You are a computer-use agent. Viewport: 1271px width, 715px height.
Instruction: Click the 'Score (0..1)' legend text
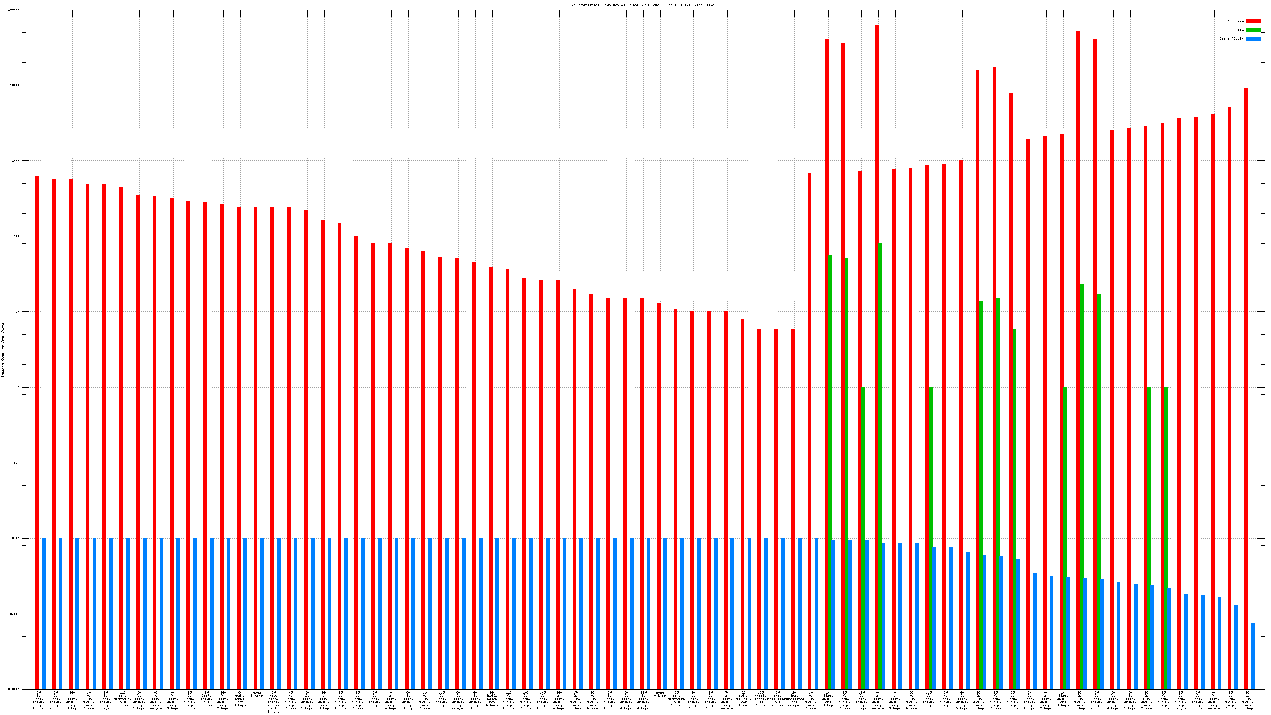point(1231,39)
